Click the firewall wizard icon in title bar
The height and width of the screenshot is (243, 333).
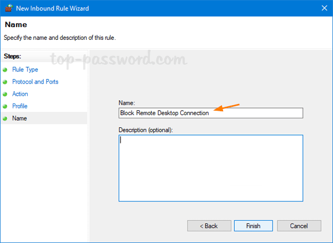[9, 8]
